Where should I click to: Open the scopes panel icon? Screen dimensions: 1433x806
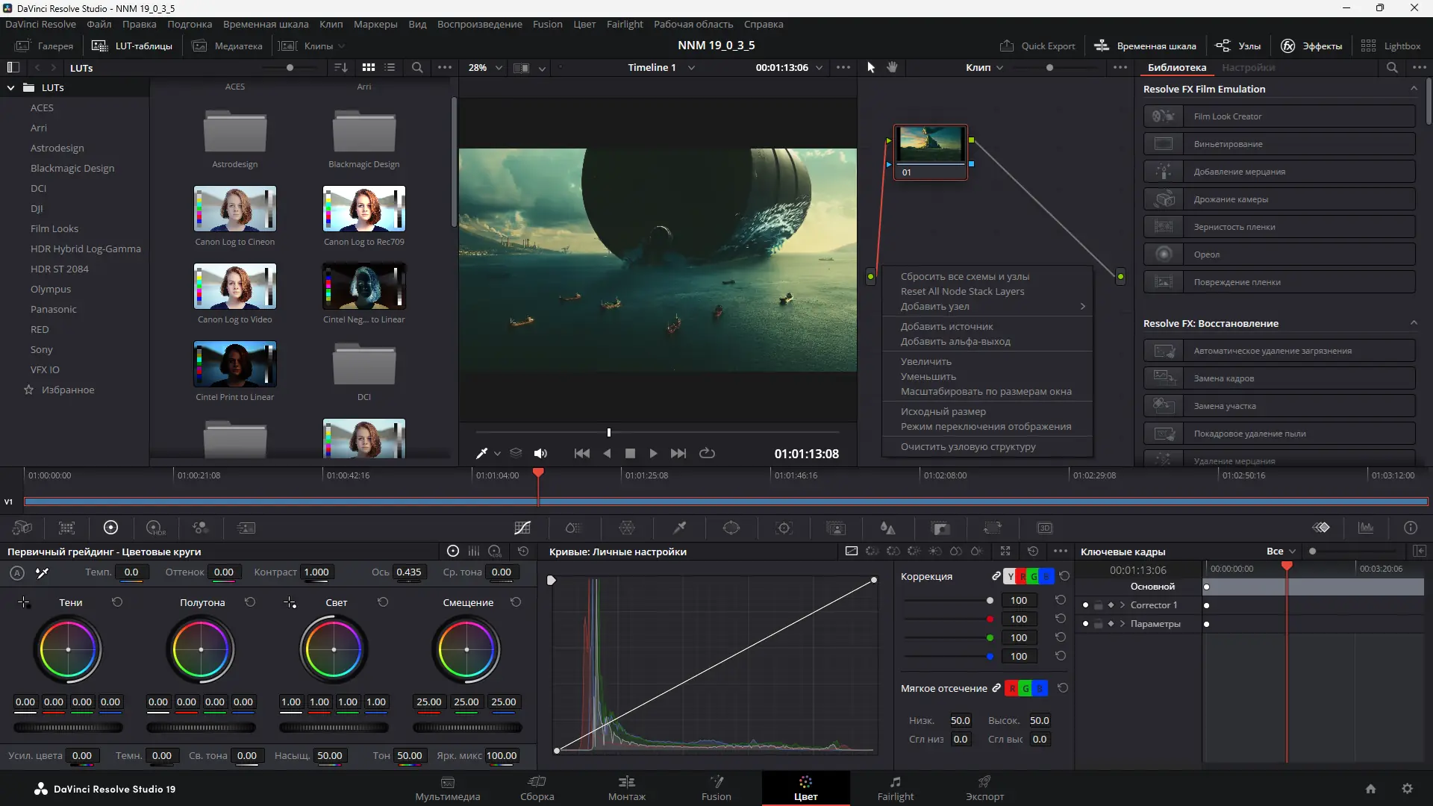pyautogui.click(x=1366, y=528)
